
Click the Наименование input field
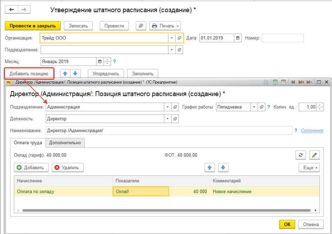(169, 131)
